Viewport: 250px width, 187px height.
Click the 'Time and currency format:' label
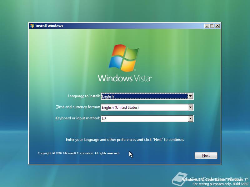click(78, 107)
